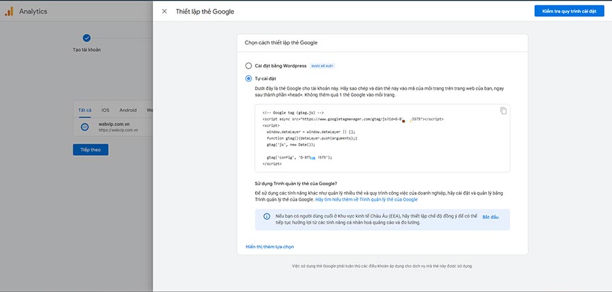This screenshot has height=292, width=612.
Task: Select Cài đặt bằng Wordpress option
Action: tap(249, 65)
